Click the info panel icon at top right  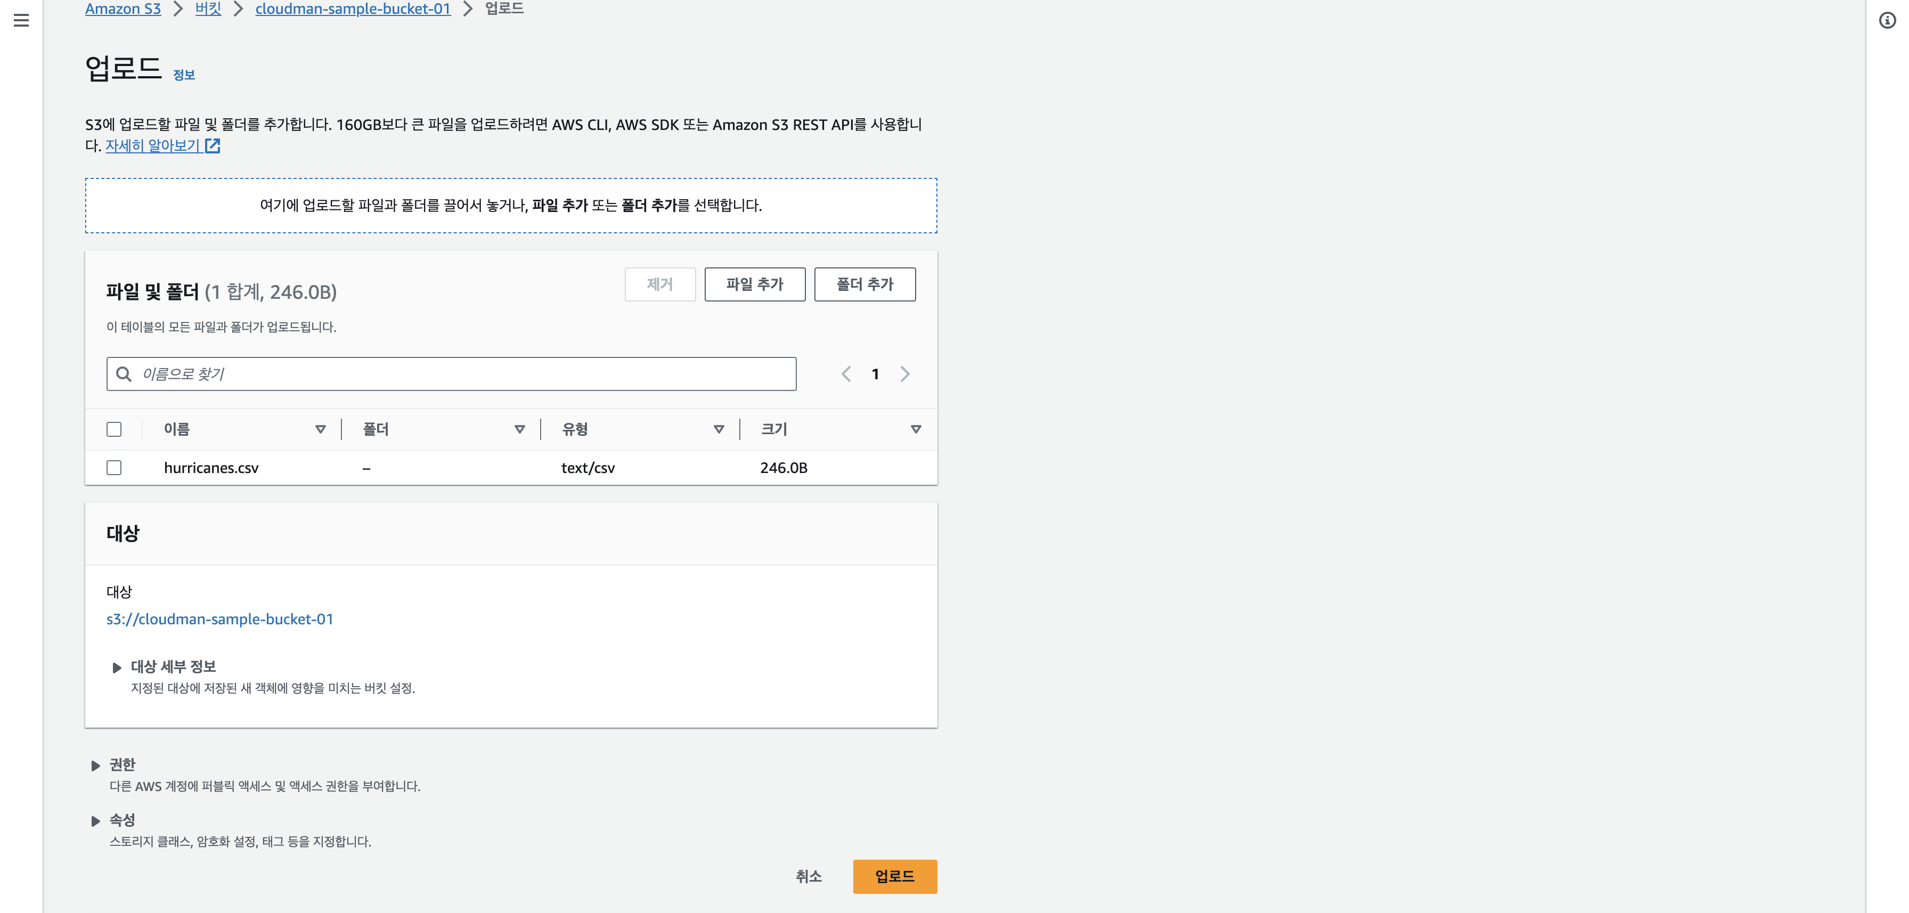pyautogui.click(x=1888, y=20)
